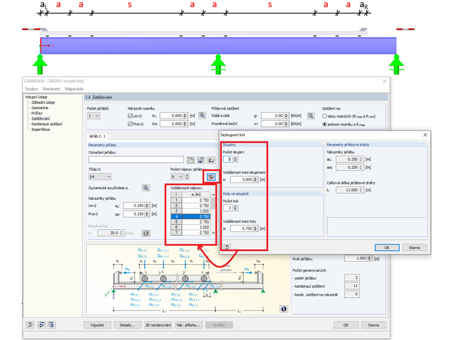Click info icon in crane diagram
This screenshot has height=340, width=454.
coord(284,309)
